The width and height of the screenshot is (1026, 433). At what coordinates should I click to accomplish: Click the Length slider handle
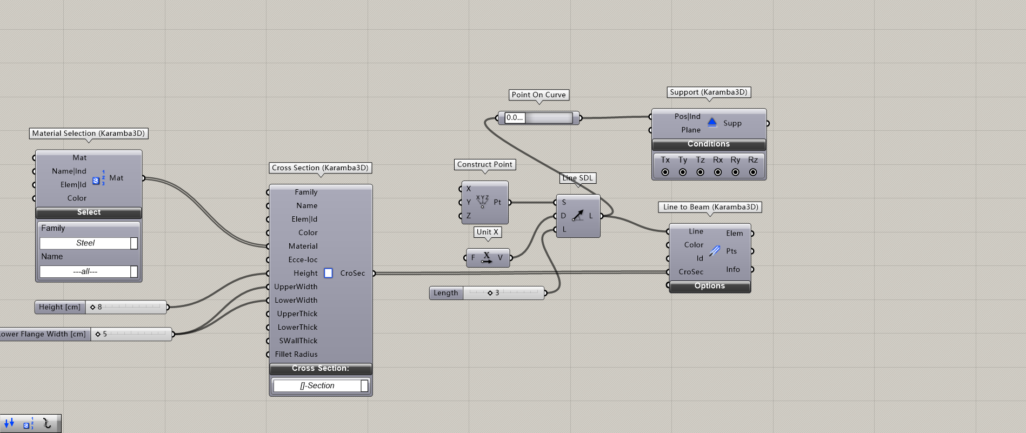click(490, 293)
